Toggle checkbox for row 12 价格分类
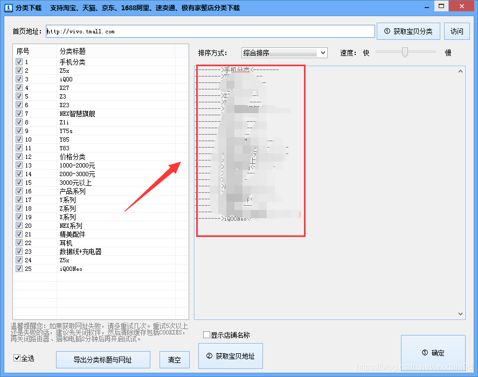The image size is (478, 377). tap(19, 157)
